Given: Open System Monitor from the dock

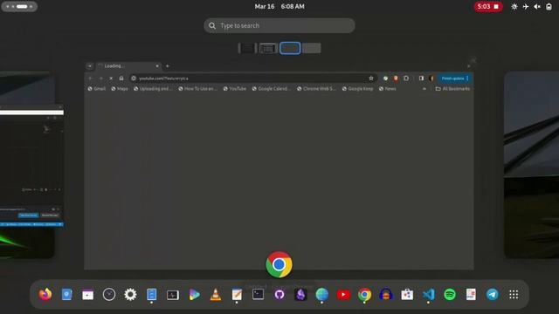Looking at the screenshot, I should 173,295.
